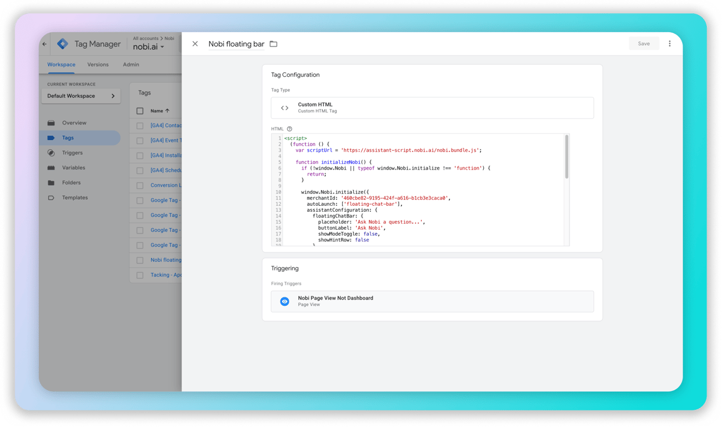Check the box for [GA4] Contact tag

140,126
